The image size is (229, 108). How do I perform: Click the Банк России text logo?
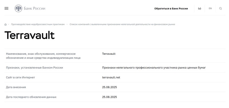[x=34, y=9]
